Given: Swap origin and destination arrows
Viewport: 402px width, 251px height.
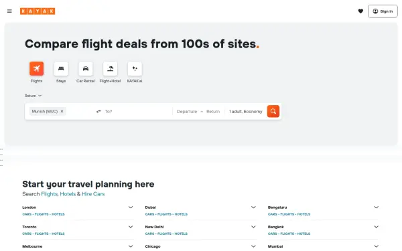Looking at the screenshot, I should (x=98, y=111).
